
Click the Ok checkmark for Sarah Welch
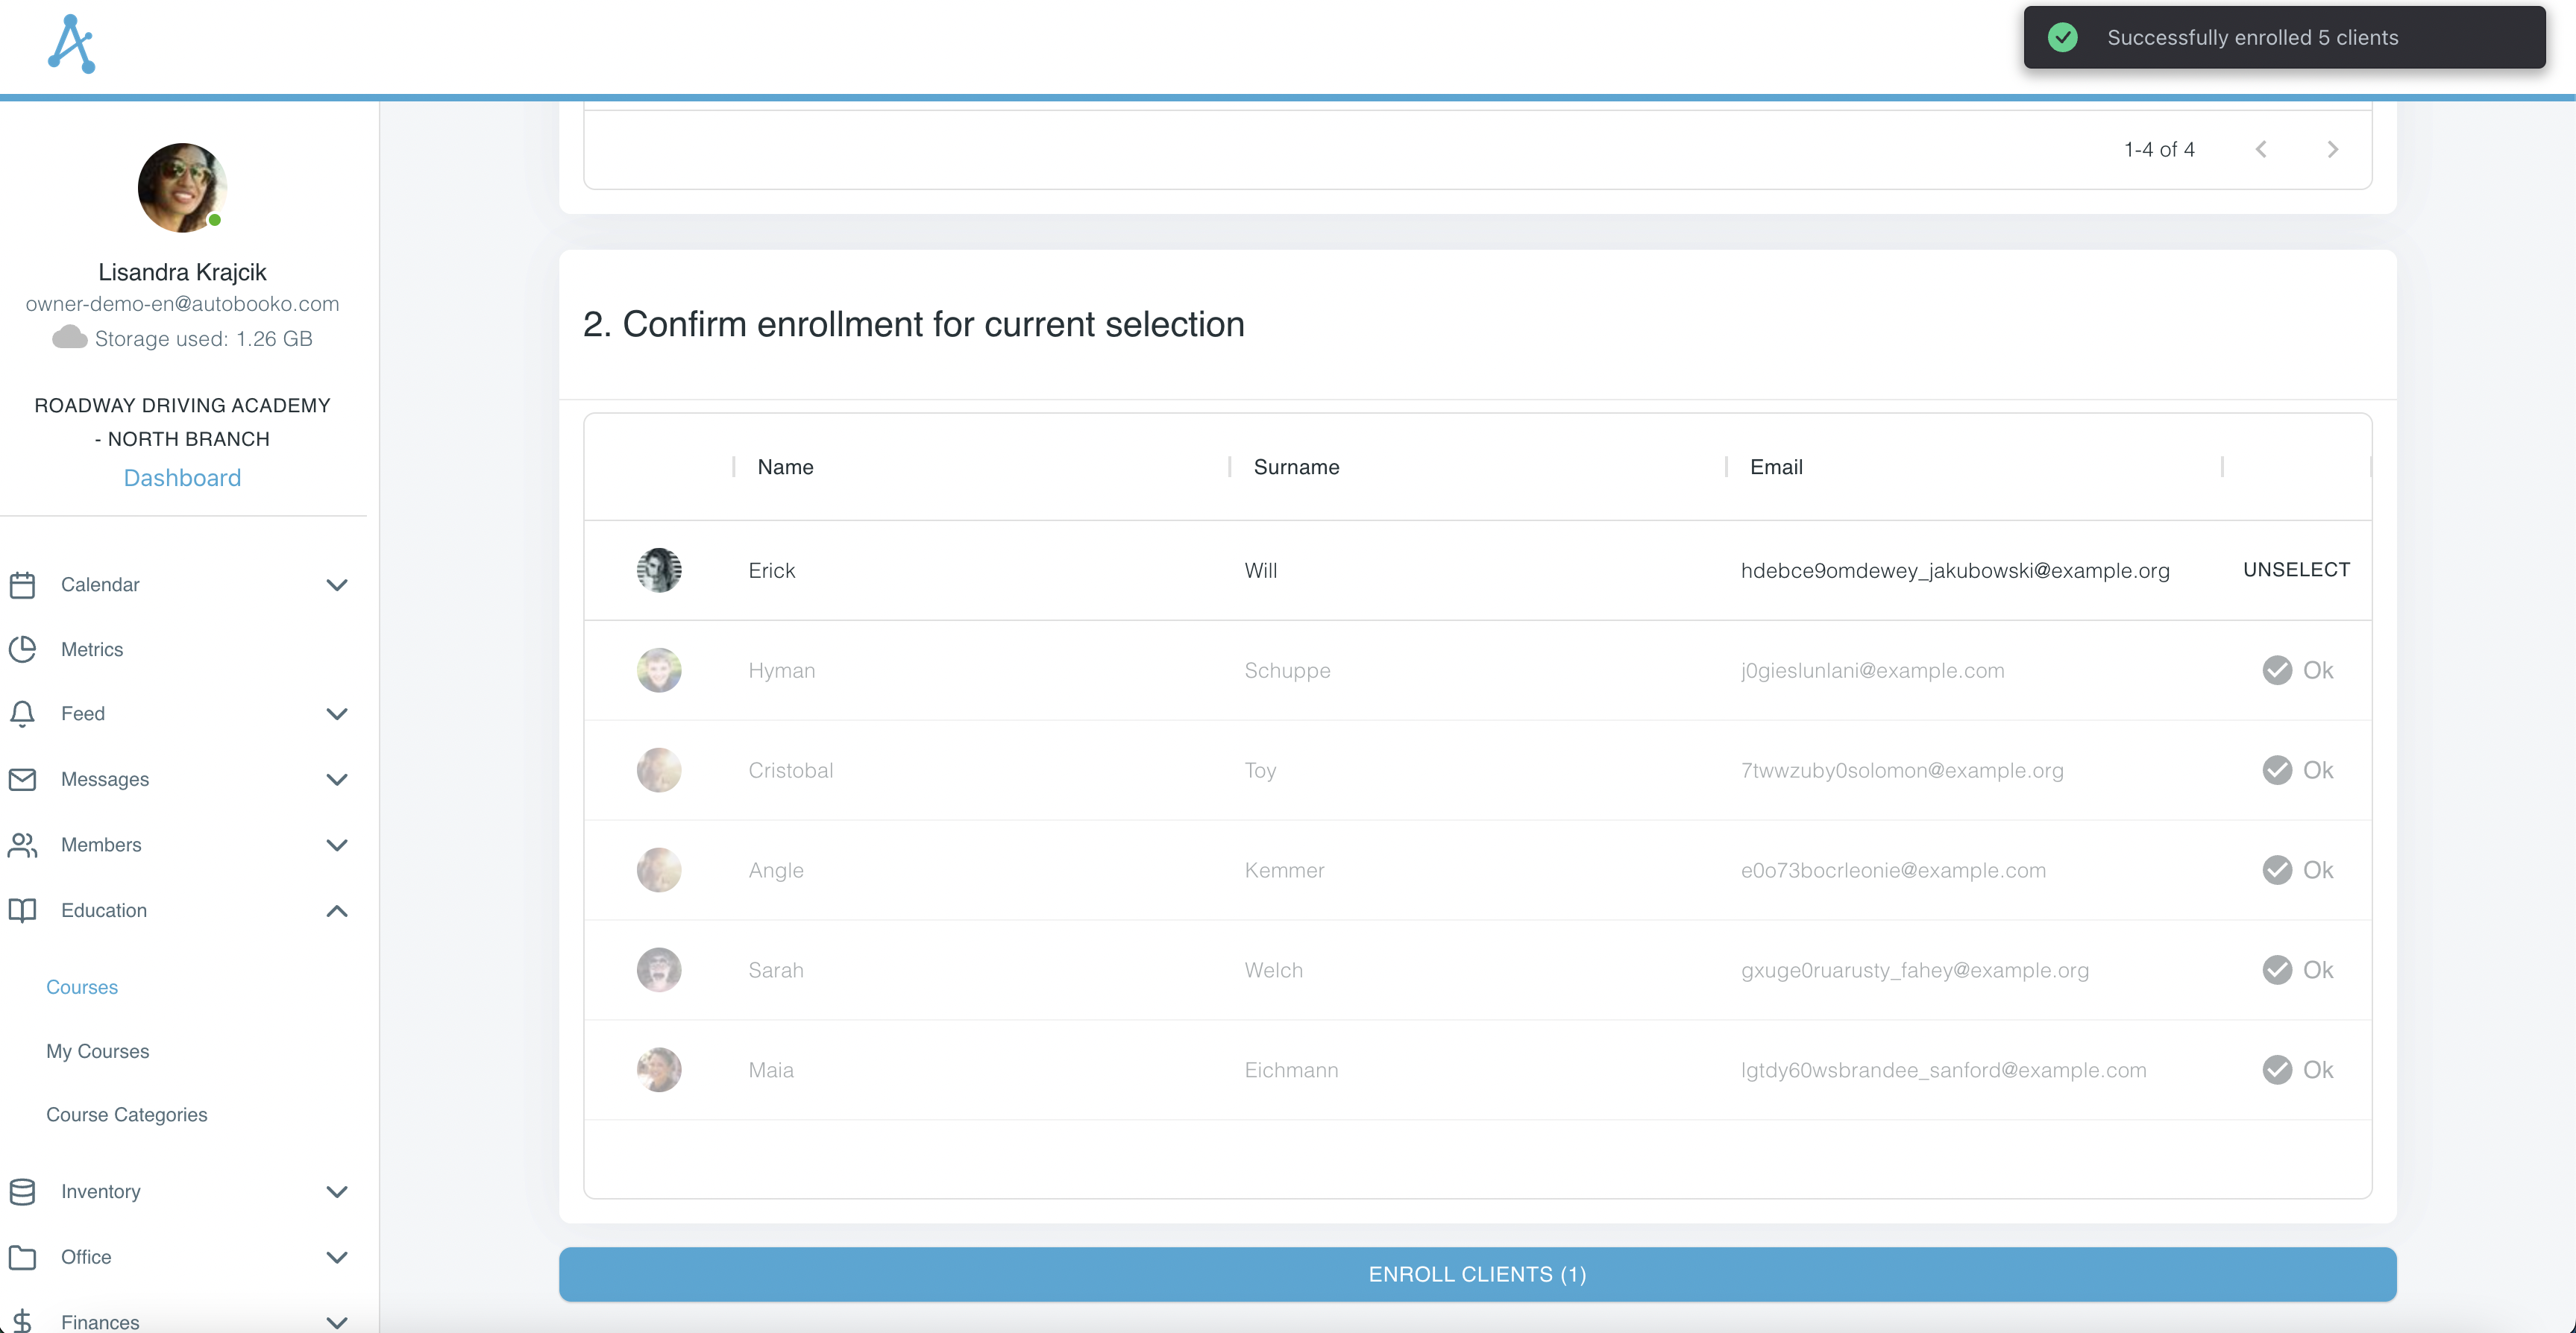(2277, 970)
